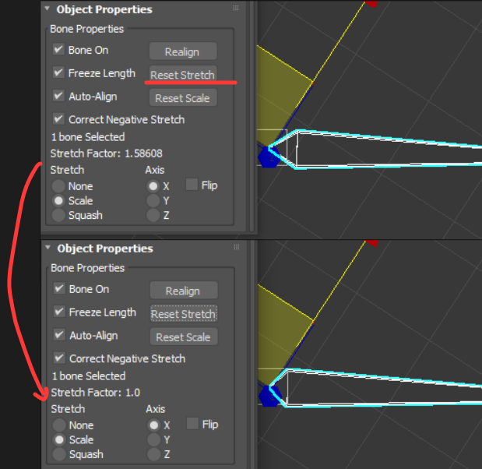Toggle Correct Negative Stretch in upper panel
The height and width of the screenshot is (469, 482).
tap(58, 119)
